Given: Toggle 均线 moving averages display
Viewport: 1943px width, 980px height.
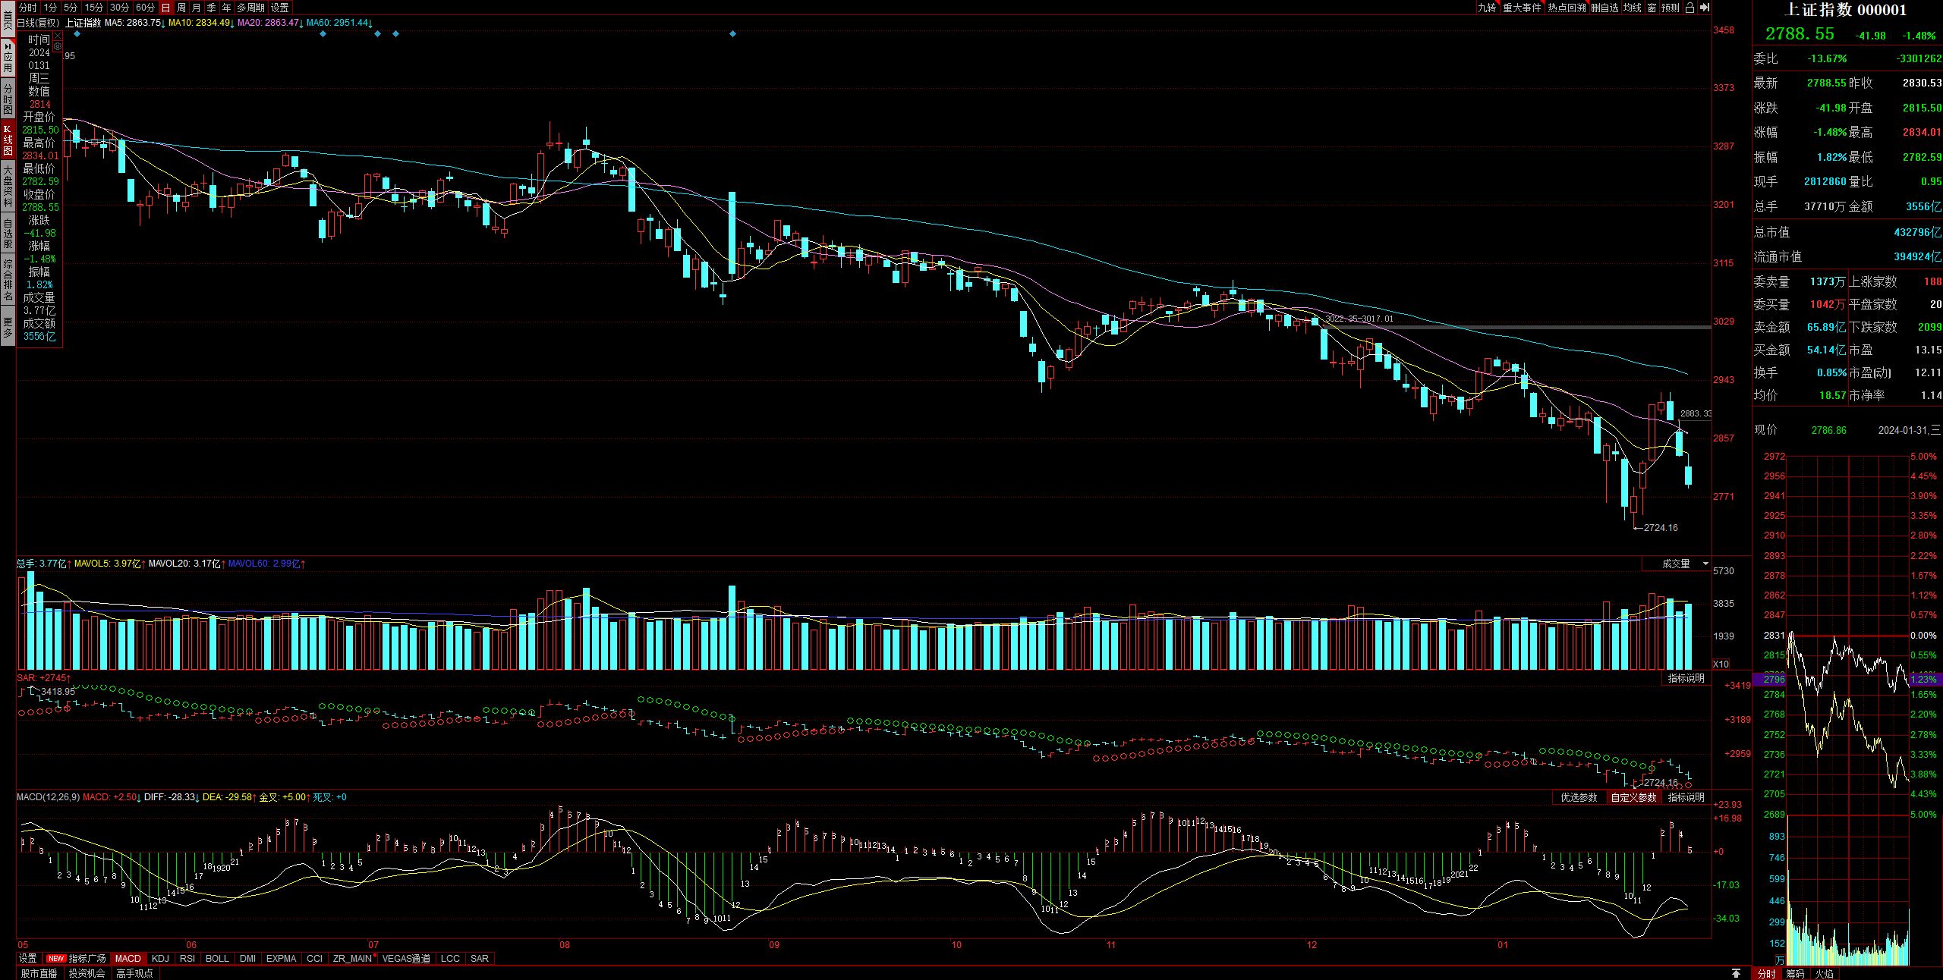Looking at the screenshot, I should pyautogui.click(x=1633, y=8).
